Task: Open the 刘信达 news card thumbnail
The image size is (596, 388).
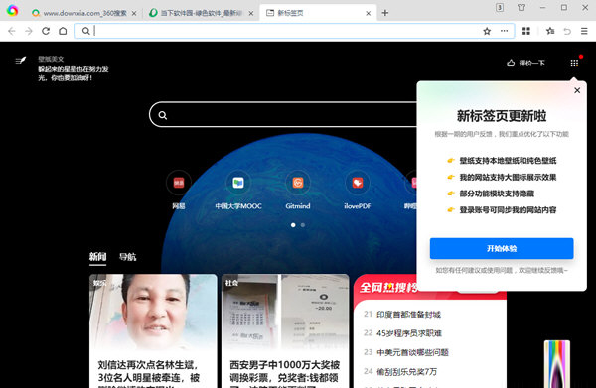Action: 153,313
